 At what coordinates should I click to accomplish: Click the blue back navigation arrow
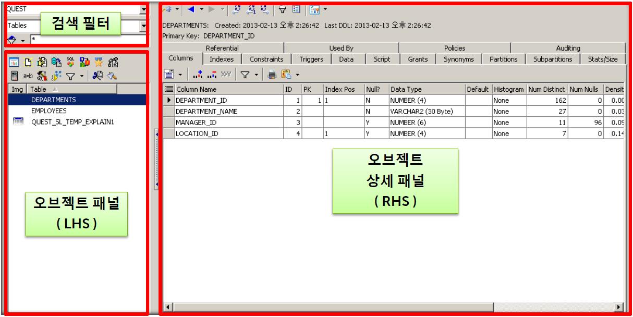tap(190, 9)
